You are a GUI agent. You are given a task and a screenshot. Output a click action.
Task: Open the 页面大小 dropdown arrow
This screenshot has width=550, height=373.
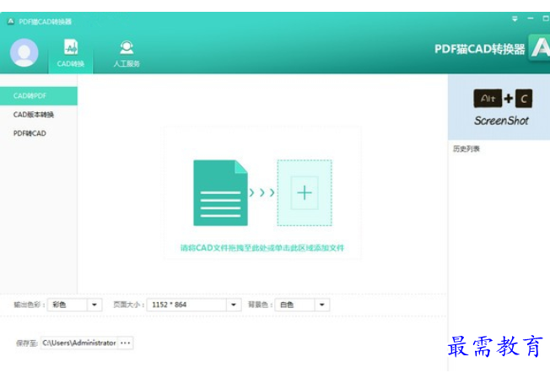point(234,305)
